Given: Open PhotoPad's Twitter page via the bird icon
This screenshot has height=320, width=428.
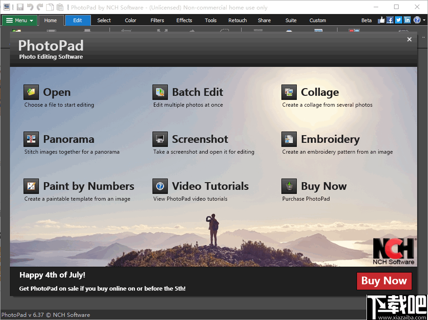Looking at the screenshot, I should 398,20.
